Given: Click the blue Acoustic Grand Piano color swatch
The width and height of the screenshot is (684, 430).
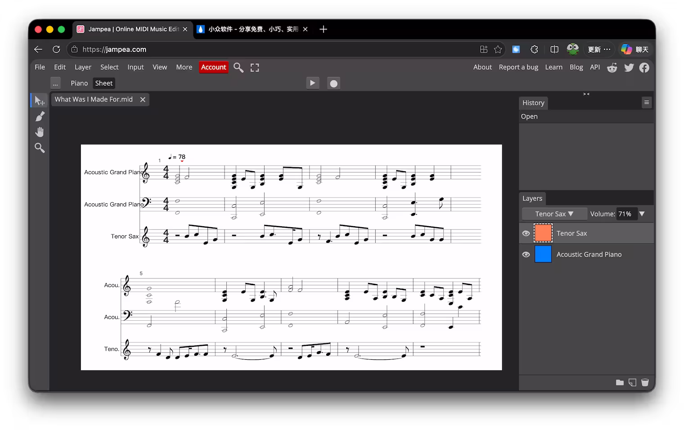Looking at the screenshot, I should pos(543,254).
